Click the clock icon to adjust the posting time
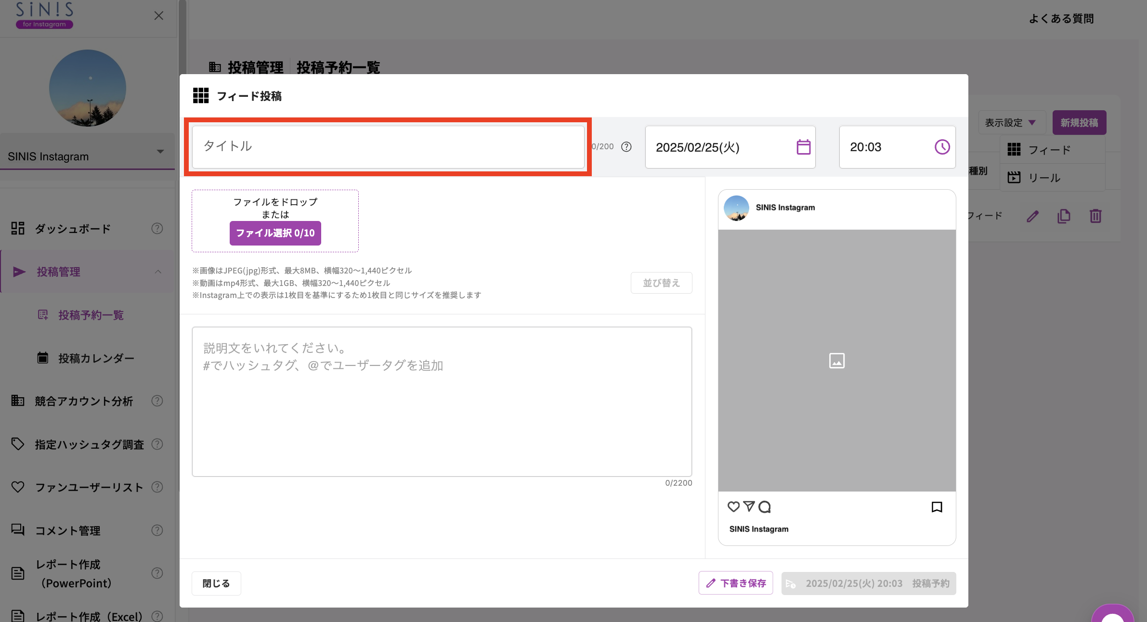Screen dimensions: 1147x622 (941, 147)
